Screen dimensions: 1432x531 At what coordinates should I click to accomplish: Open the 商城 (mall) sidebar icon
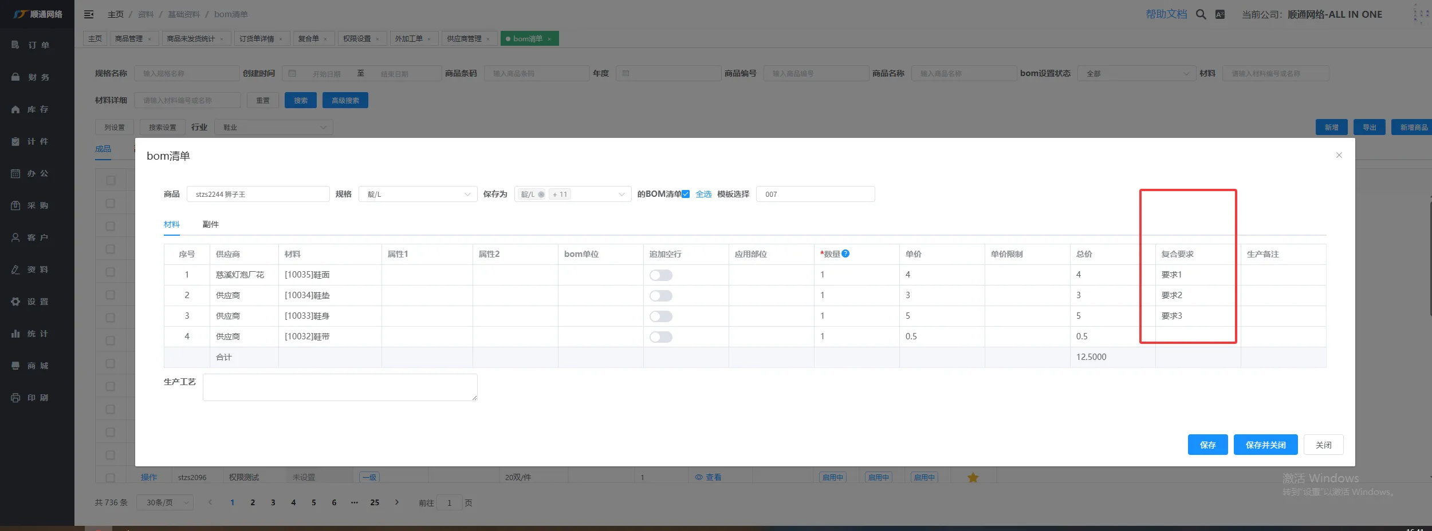[x=15, y=365]
